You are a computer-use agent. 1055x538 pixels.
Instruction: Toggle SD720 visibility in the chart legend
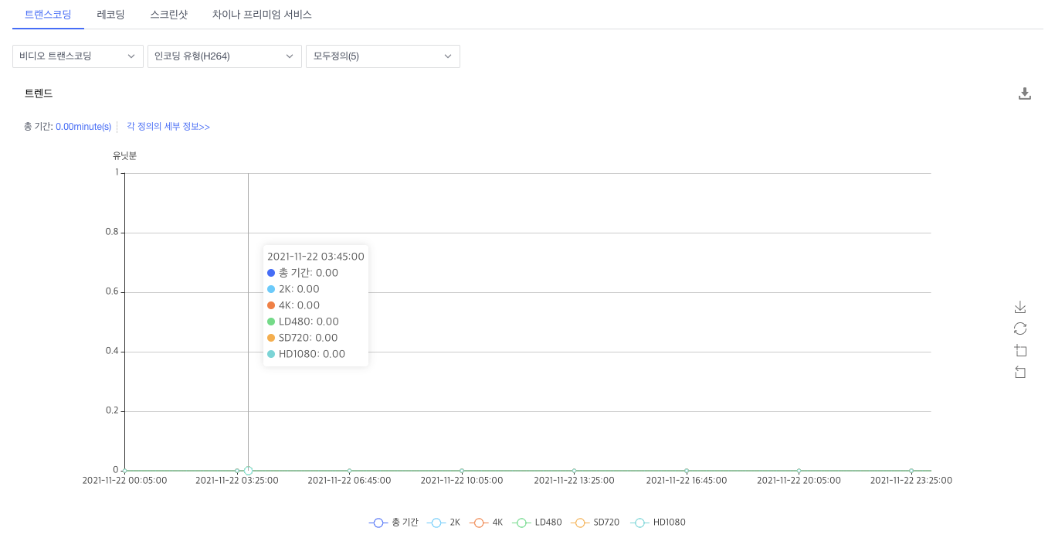coord(581,522)
